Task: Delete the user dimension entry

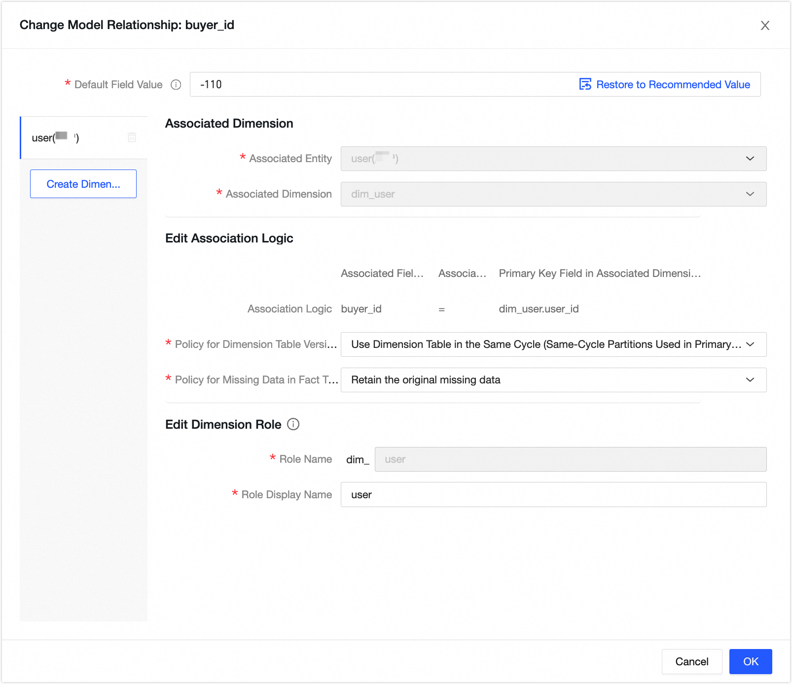Action: click(x=132, y=137)
